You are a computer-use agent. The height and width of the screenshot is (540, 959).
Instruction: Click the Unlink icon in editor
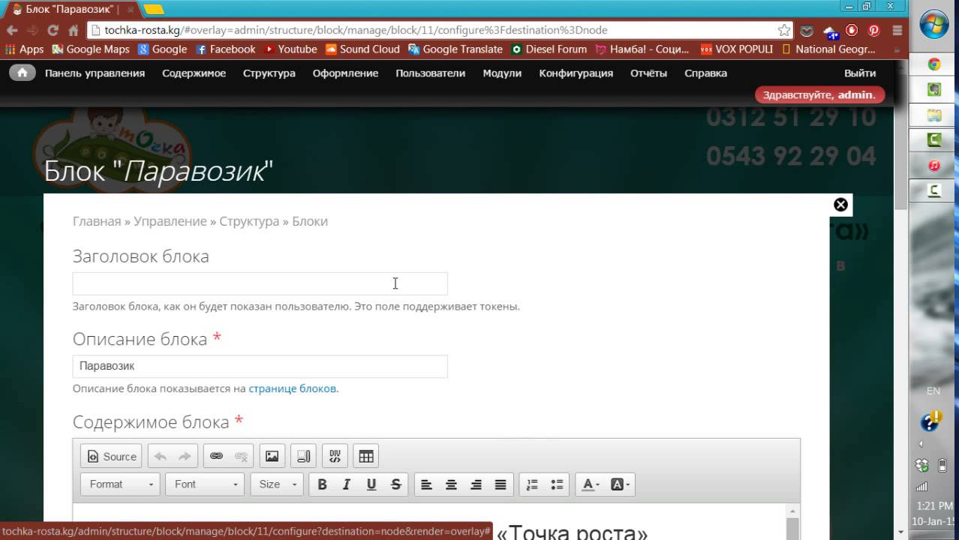point(241,456)
